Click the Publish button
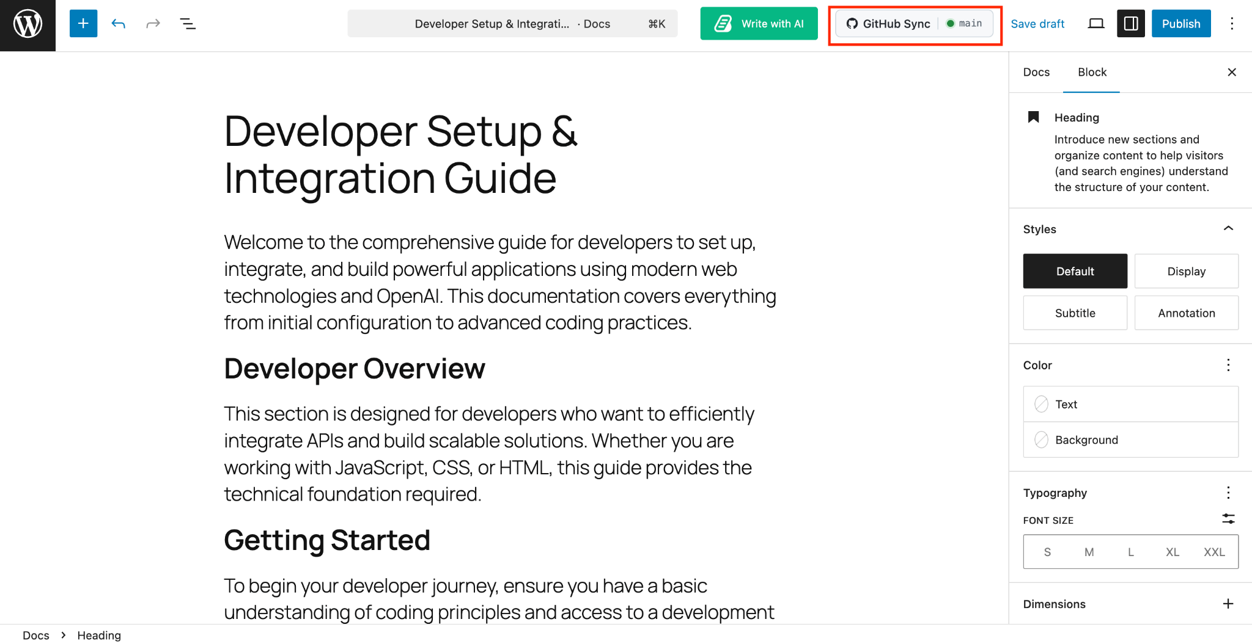1252x644 pixels. [1181, 24]
